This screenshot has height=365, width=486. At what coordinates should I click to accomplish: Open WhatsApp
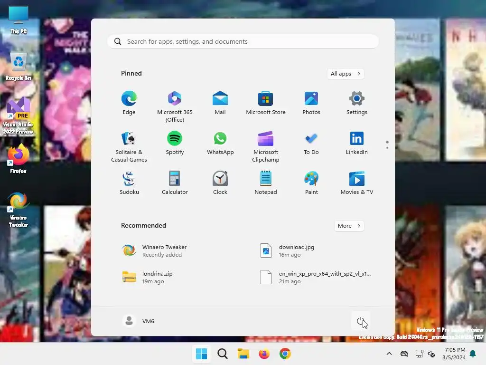coord(220,143)
